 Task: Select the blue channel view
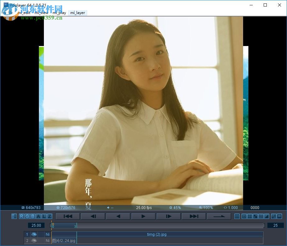[33, 216]
